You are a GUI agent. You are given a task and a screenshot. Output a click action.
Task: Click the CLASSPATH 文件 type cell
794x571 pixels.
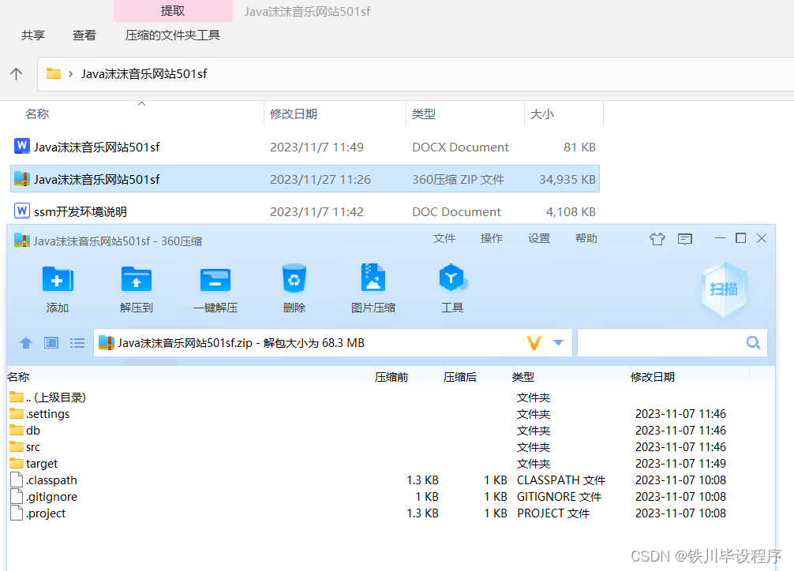560,480
